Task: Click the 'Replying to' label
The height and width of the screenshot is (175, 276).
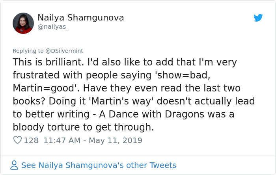Action: tap(28, 51)
